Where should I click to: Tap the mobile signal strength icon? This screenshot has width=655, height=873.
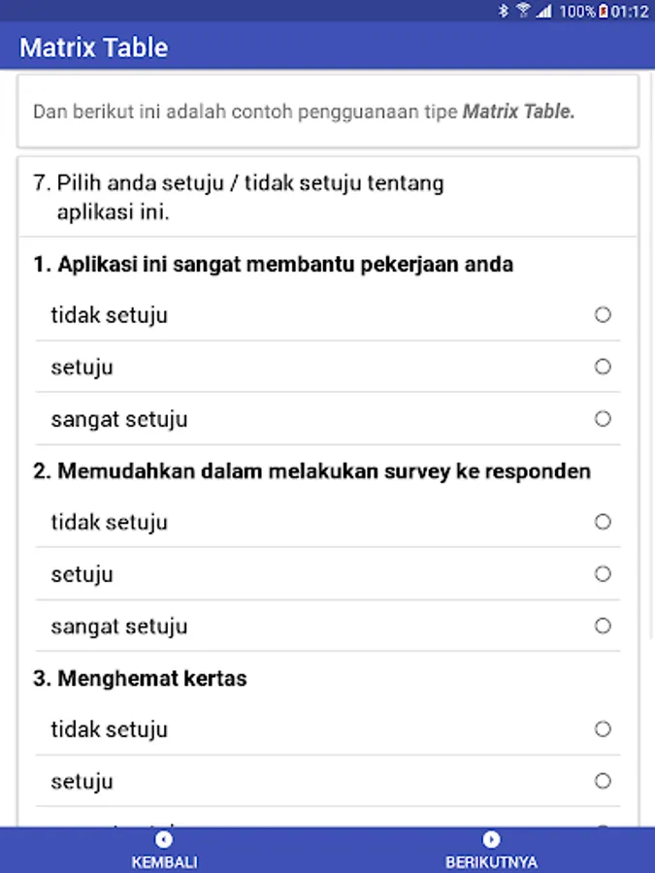click(544, 11)
